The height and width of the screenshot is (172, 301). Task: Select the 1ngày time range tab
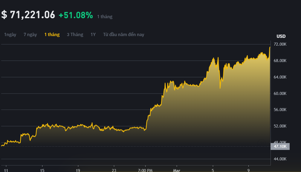[10, 35]
